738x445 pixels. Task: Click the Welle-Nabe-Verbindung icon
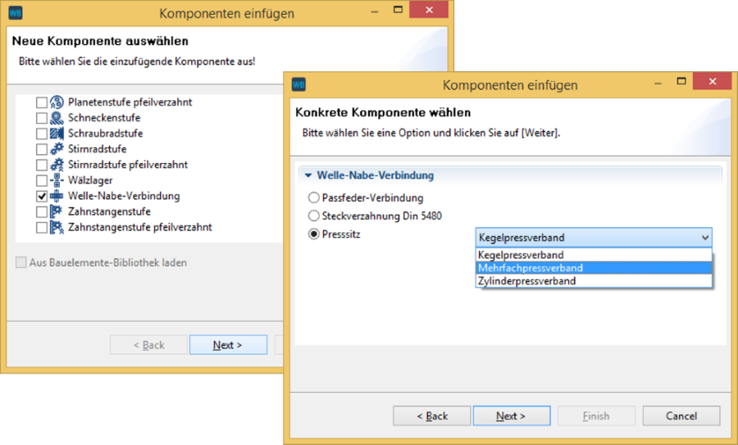(57, 197)
